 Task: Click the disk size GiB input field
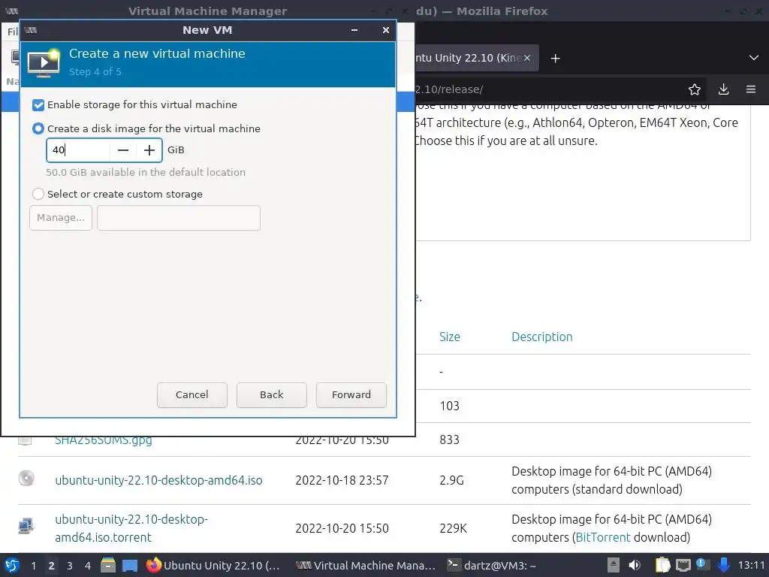[78, 150]
